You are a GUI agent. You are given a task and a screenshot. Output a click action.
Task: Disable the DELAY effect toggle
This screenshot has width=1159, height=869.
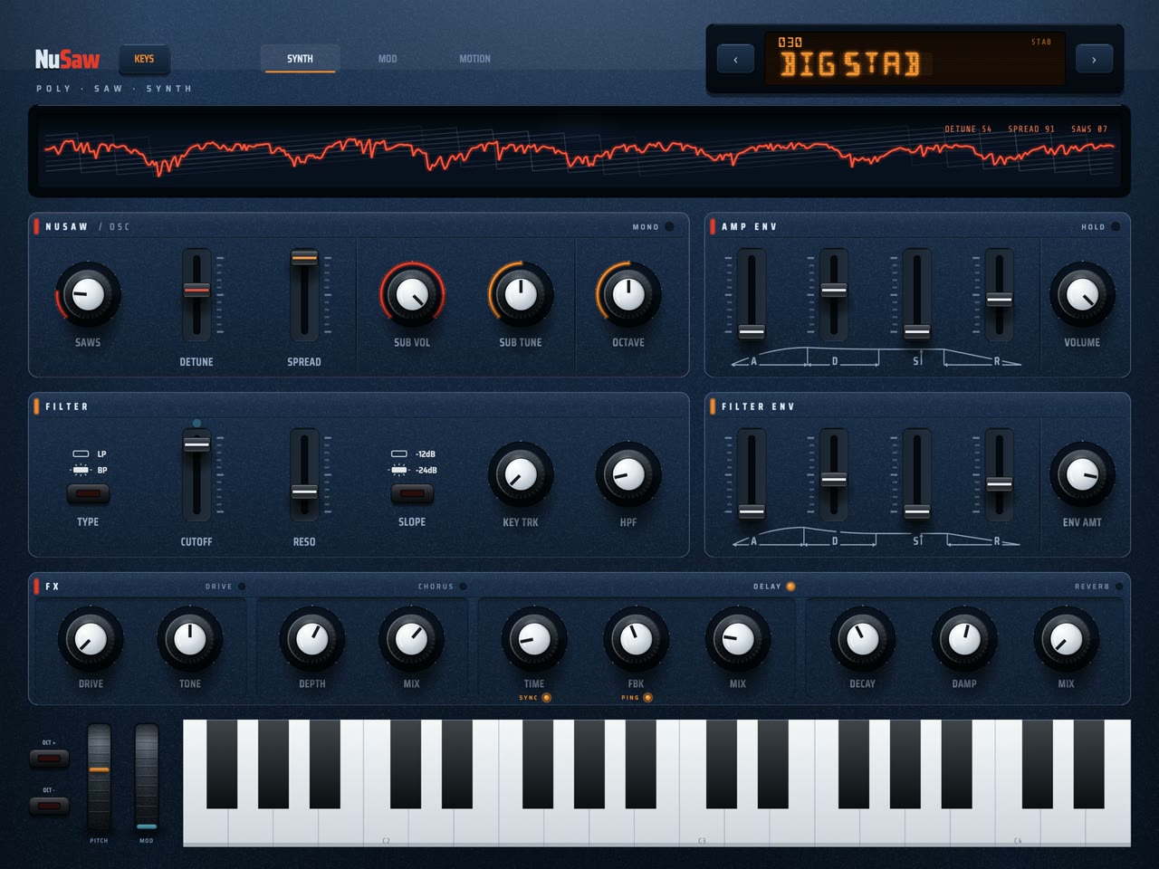[790, 587]
